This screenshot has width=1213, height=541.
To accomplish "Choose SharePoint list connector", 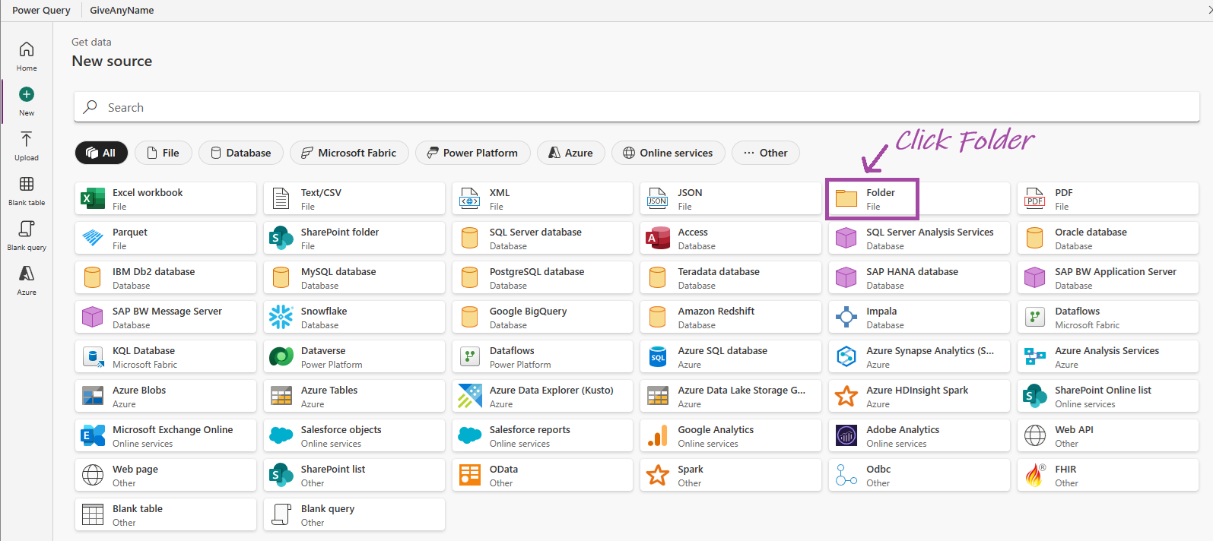I will (x=354, y=476).
